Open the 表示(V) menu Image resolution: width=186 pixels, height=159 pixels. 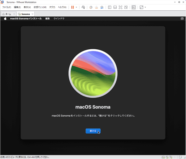click(27, 7)
